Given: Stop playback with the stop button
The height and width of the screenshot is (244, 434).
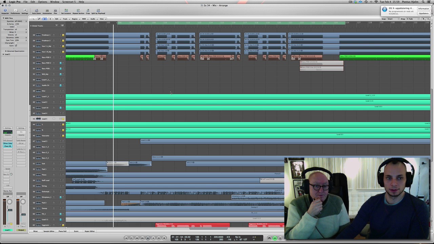Looking at the screenshot, I should [x=148, y=238].
